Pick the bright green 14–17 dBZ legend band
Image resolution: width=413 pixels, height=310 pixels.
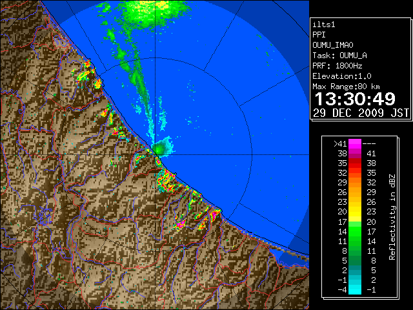[x=355, y=231]
